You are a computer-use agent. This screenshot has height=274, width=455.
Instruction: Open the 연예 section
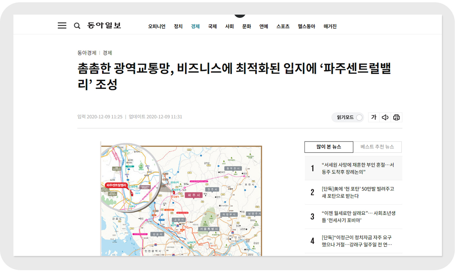coord(264,26)
